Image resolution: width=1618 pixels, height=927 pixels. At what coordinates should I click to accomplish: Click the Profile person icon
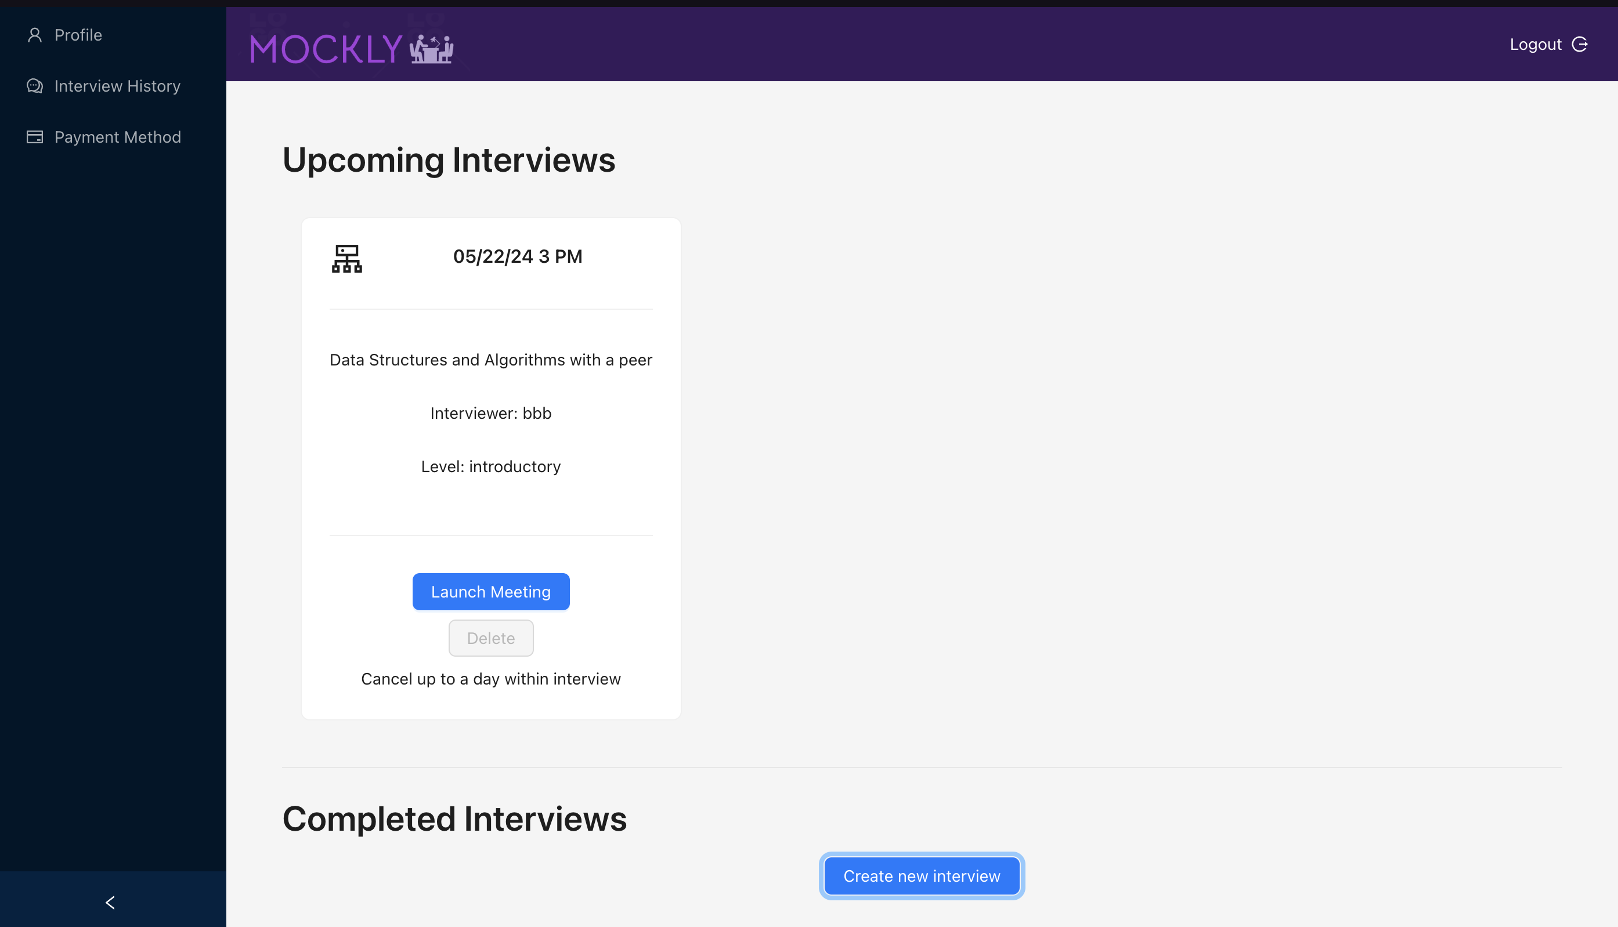coord(34,35)
